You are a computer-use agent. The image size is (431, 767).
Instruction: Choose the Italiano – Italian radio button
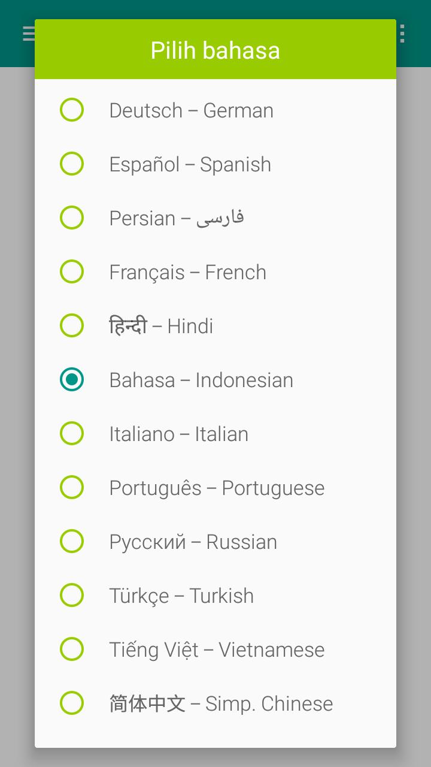[72, 434]
